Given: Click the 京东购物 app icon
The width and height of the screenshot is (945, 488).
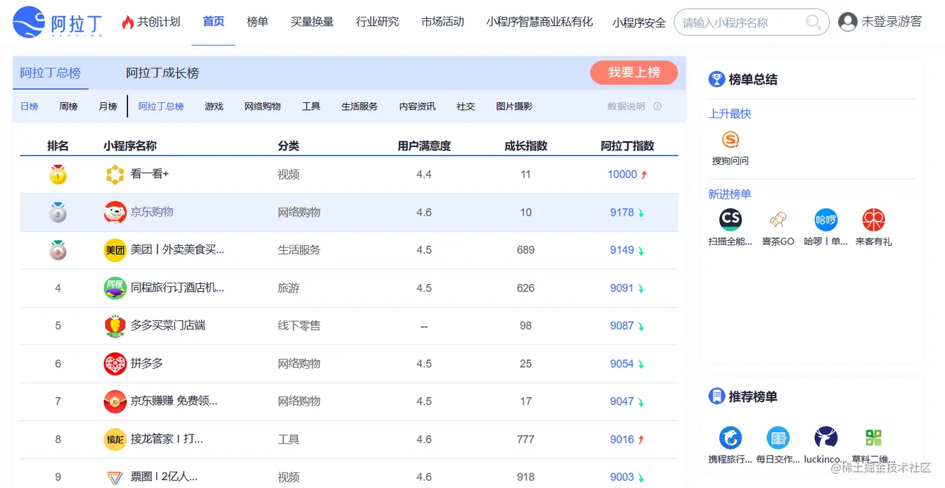Looking at the screenshot, I should (x=115, y=212).
